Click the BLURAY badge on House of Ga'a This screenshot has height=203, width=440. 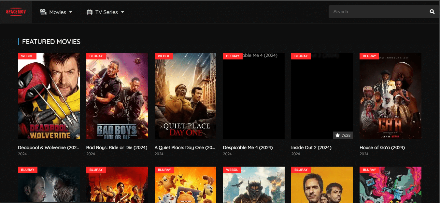(x=369, y=56)
